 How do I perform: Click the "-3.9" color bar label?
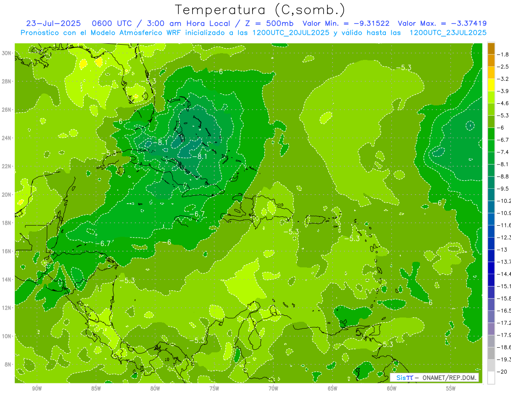[503, 91]
